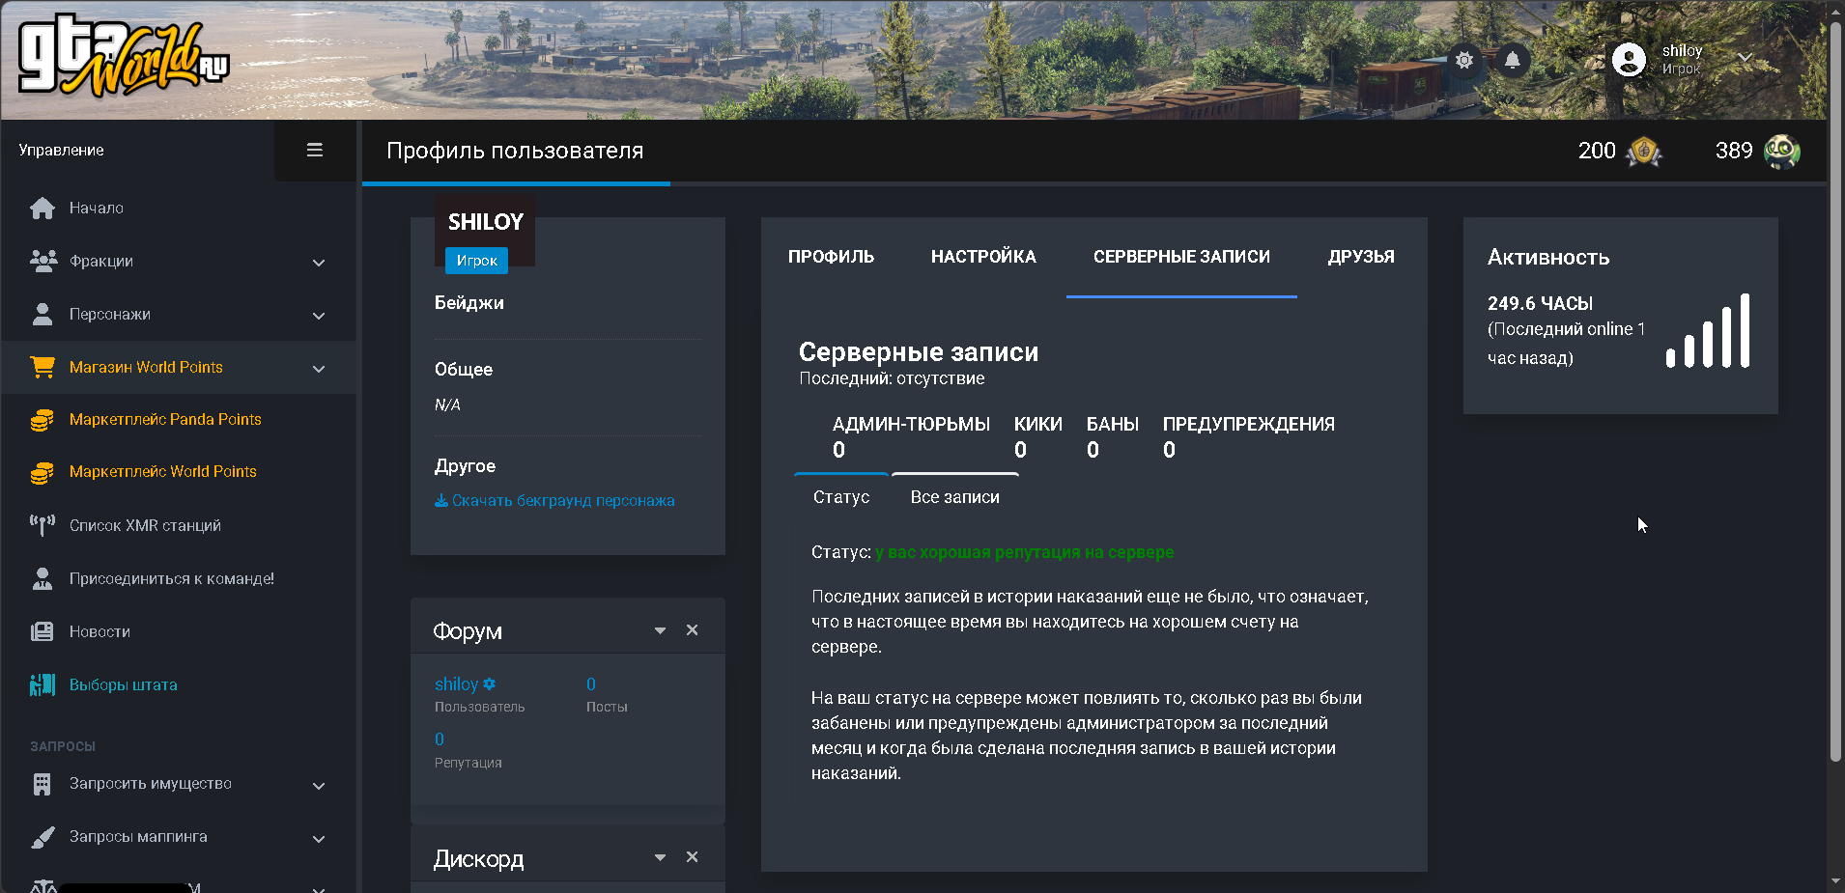Expand the Фракции sidebar chevron

(x=319, y=263)
